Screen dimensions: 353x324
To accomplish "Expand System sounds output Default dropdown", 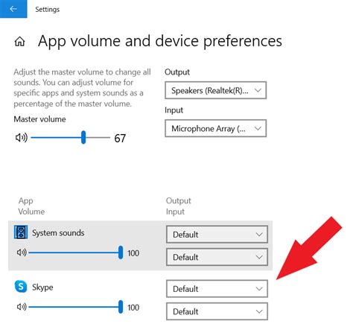I will tap(217, 234).
